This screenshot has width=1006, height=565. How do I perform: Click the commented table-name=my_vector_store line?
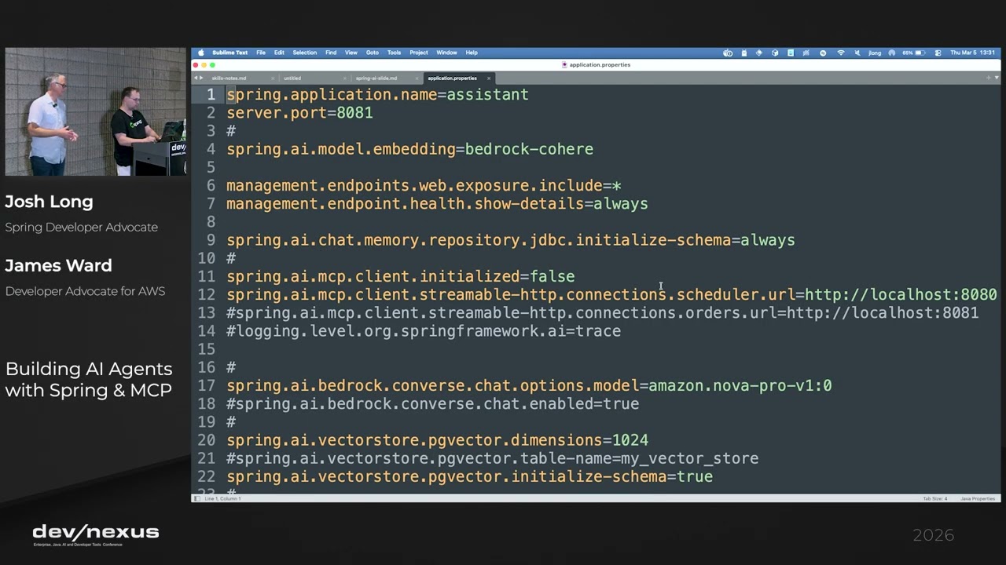pos(493,458)
